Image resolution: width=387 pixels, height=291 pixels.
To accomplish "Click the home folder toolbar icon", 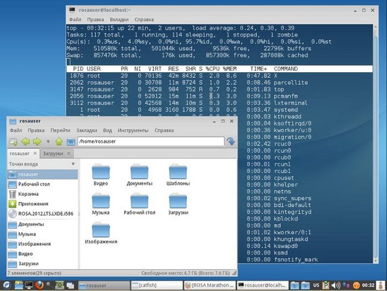I will click(x=71, y=141).
